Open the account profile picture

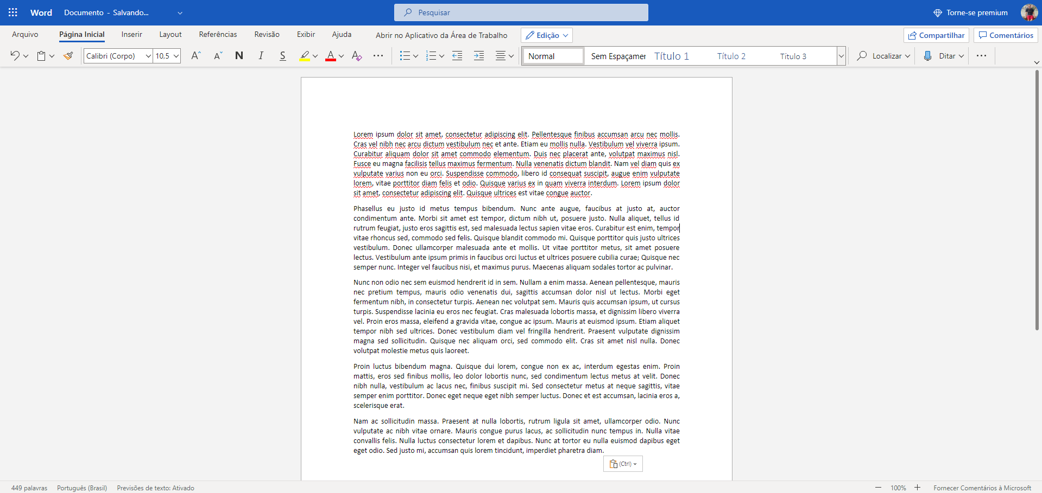pos(1029,12)
